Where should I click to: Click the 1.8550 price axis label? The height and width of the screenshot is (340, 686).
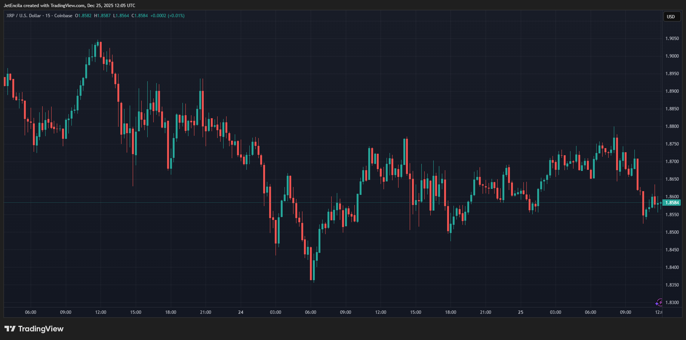click(672, 215)
